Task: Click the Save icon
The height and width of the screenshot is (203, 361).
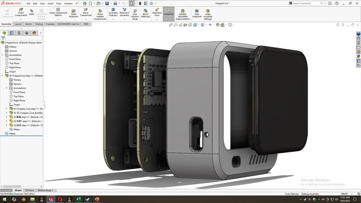Action: 107,3
